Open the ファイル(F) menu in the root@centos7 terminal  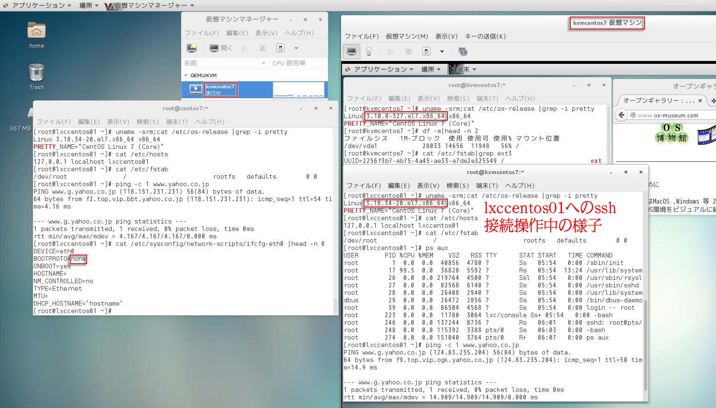54,121
